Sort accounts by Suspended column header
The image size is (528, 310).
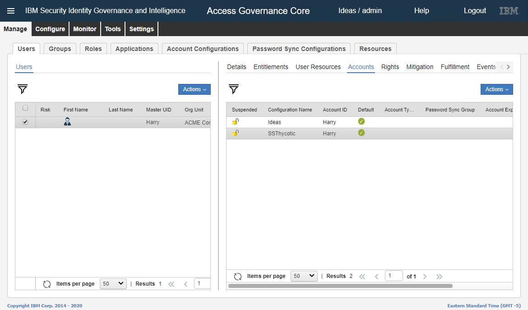[245, 110]
